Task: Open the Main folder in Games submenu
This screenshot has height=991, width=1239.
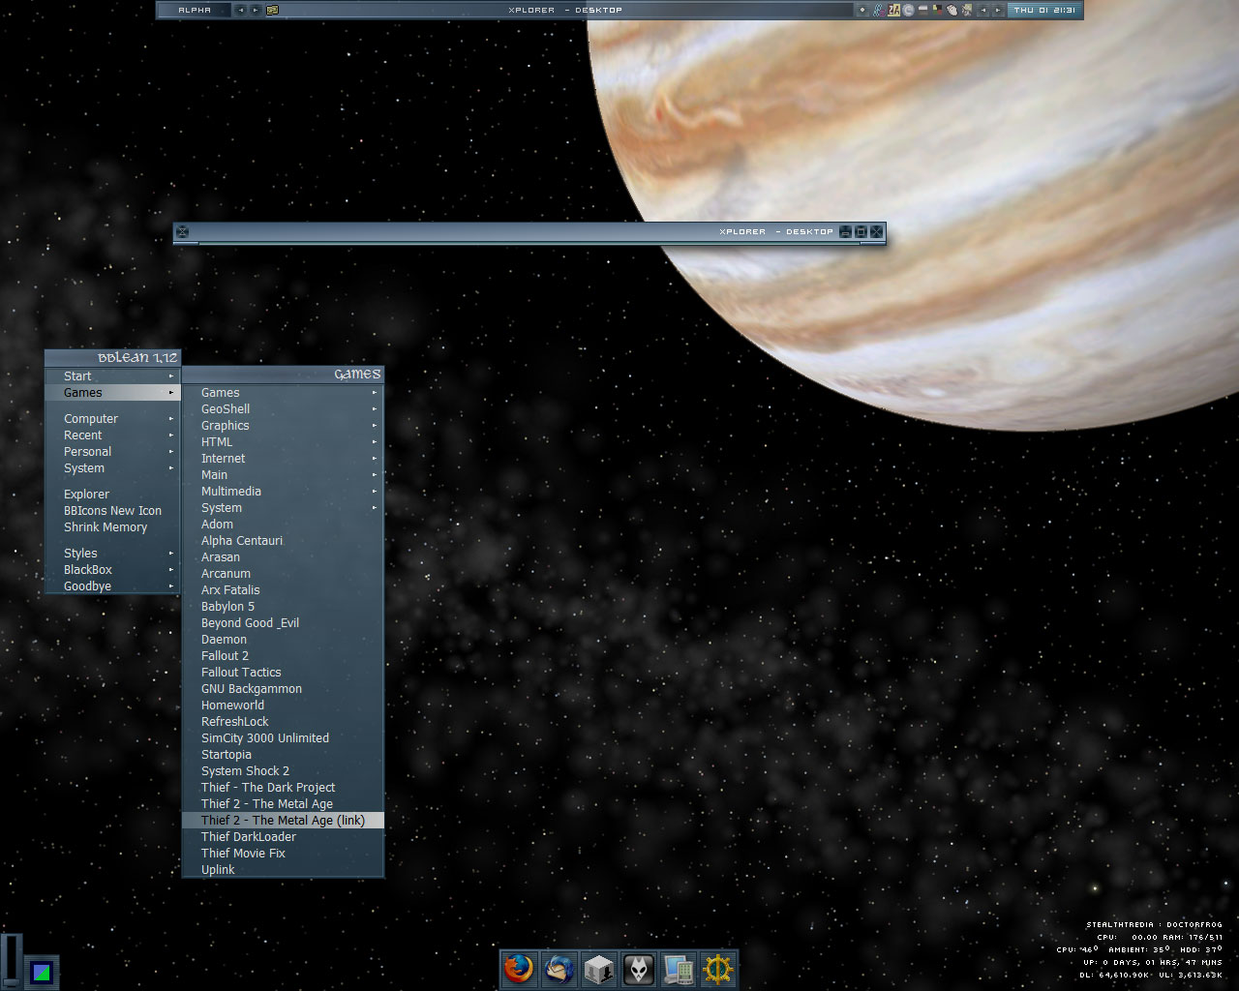Action: 284,475
